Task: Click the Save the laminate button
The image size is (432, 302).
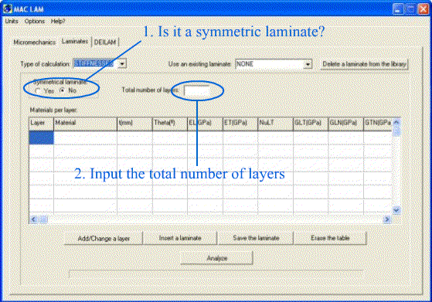Action: coord(256,238)
